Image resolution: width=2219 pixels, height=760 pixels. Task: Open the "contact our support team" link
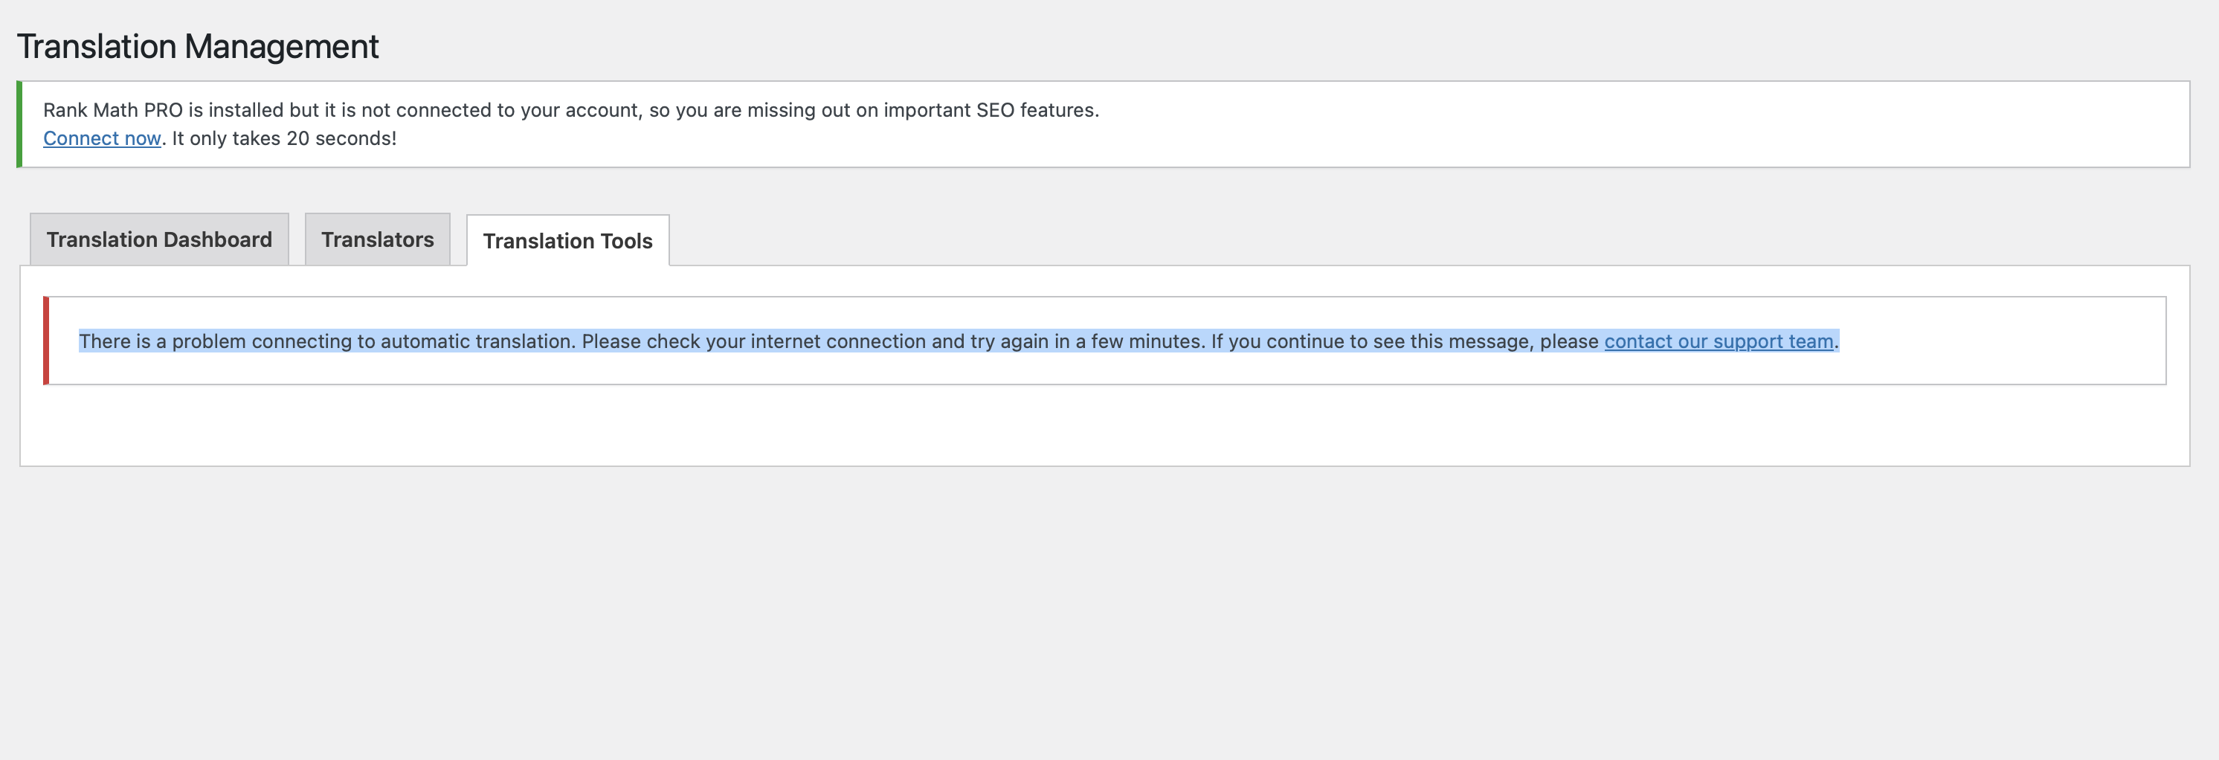click(x=1719, y=341)
